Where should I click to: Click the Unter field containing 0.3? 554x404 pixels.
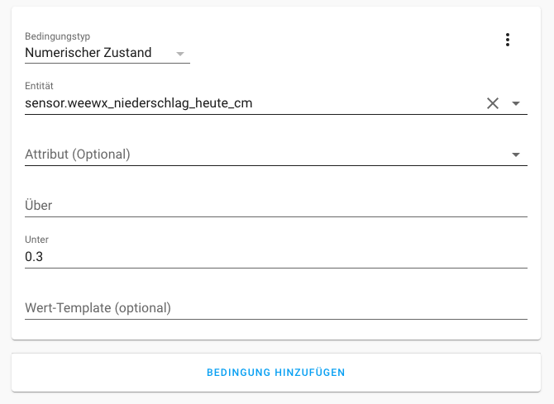[x=276, y=256]
